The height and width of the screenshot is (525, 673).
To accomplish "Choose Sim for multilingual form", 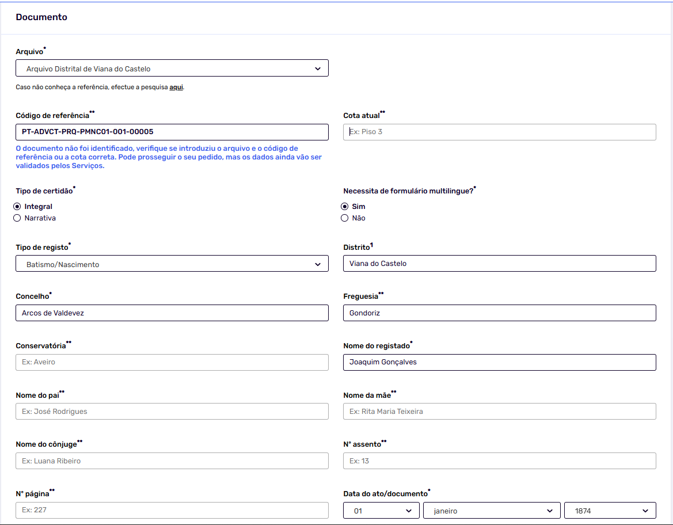I will click(345, 207).
